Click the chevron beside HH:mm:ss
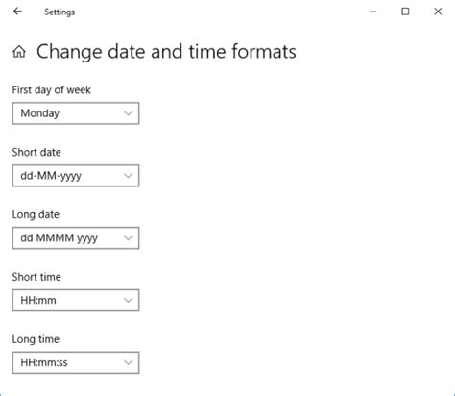The width and height of the screenshot is (455, 396). pos(129,362)
